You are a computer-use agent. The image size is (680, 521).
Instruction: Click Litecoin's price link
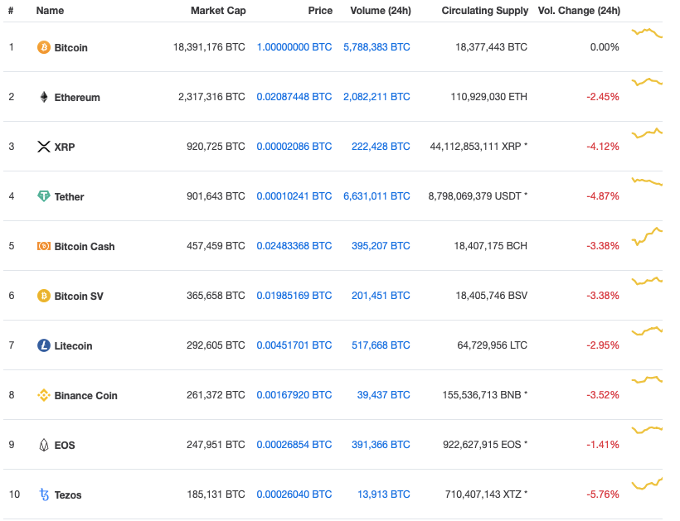[x=294, y=345]
